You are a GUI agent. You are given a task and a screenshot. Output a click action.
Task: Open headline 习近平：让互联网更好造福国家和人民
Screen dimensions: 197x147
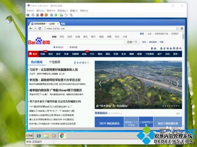pos(54,70)
